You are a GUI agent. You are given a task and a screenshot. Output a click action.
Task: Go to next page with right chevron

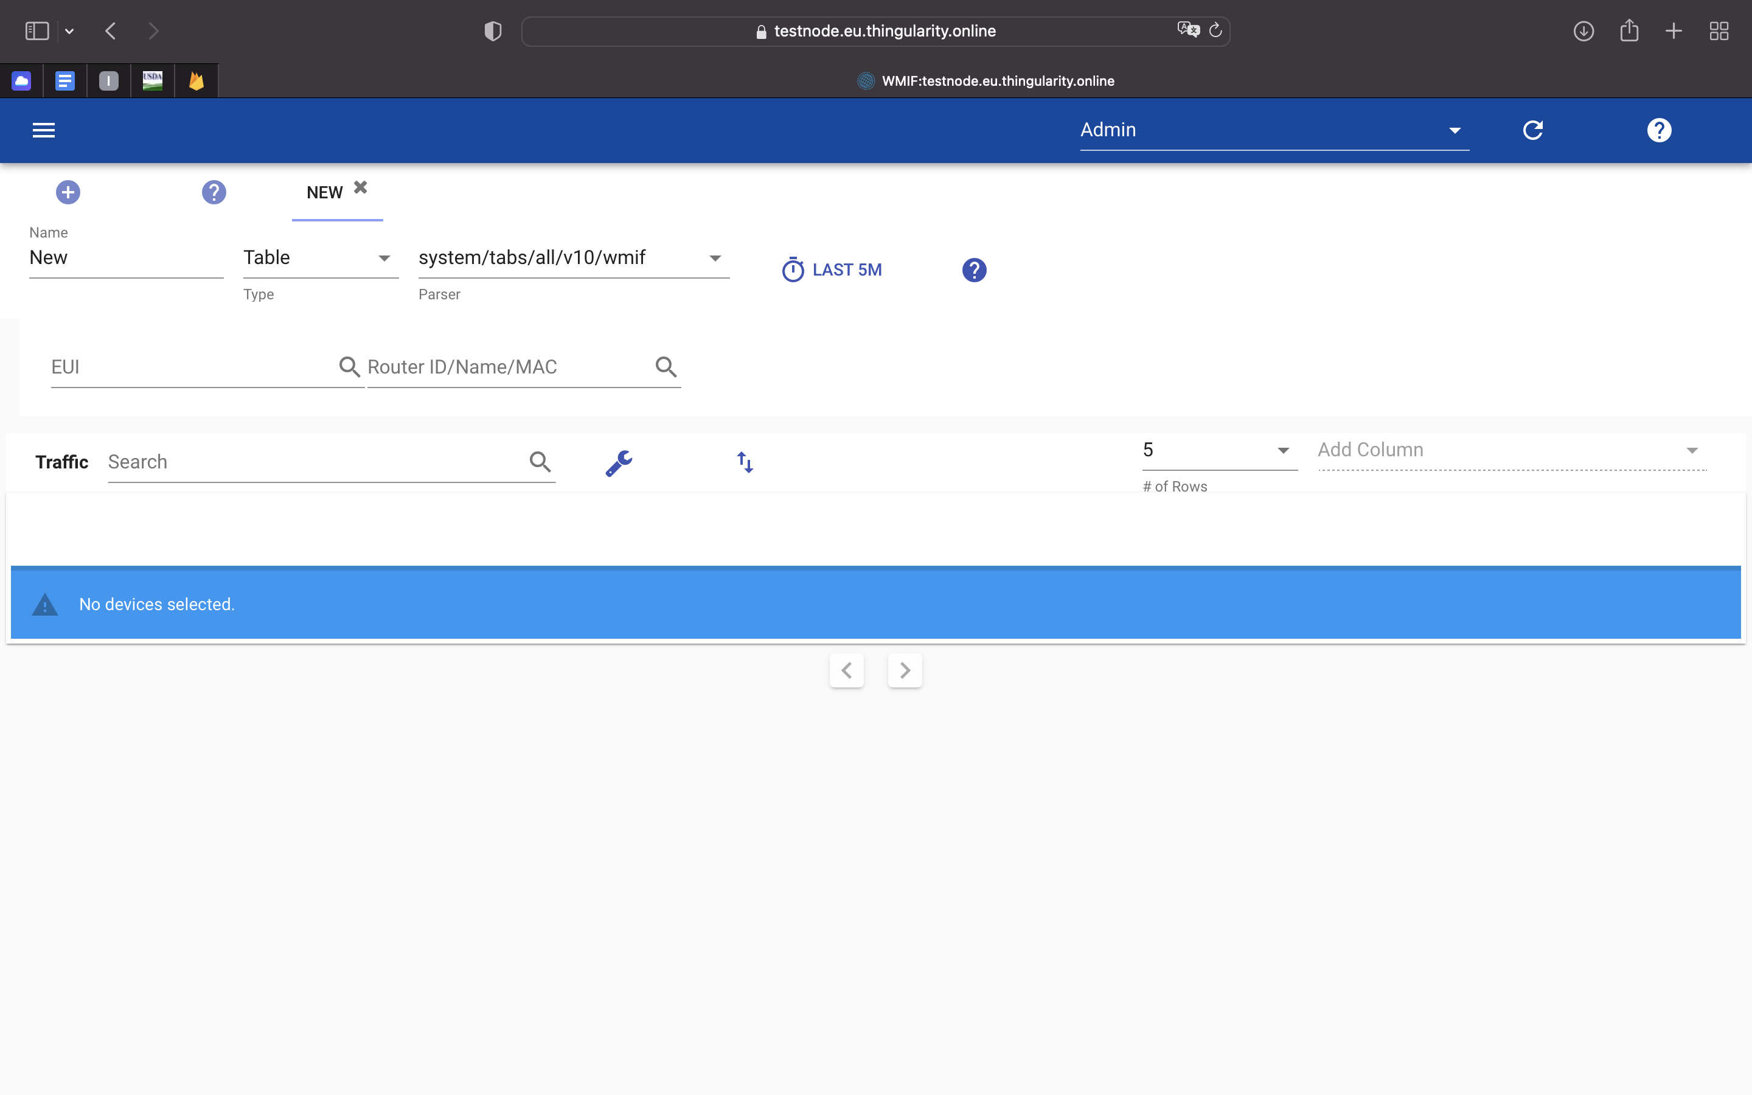904,670
